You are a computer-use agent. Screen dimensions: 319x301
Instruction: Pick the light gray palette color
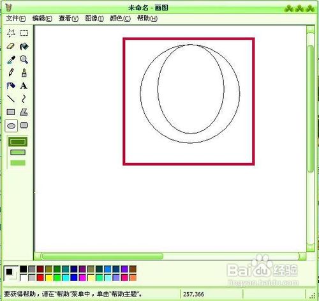(32, 277)
